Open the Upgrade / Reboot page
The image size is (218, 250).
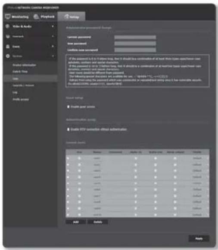[23, 85]
